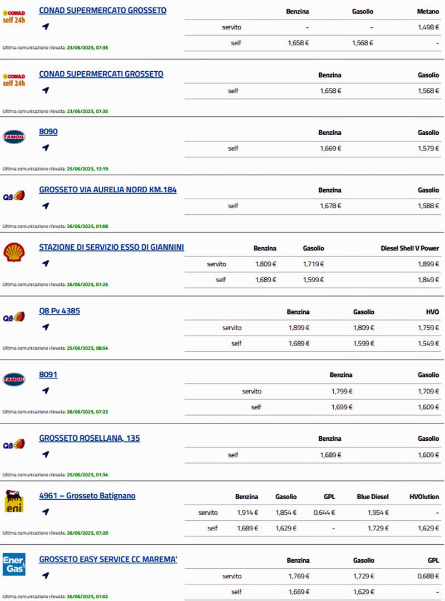Click the Eni logo icon
The width and height of the screenshot is (445, 601).
pyautogui.click(x=14, y=501)
